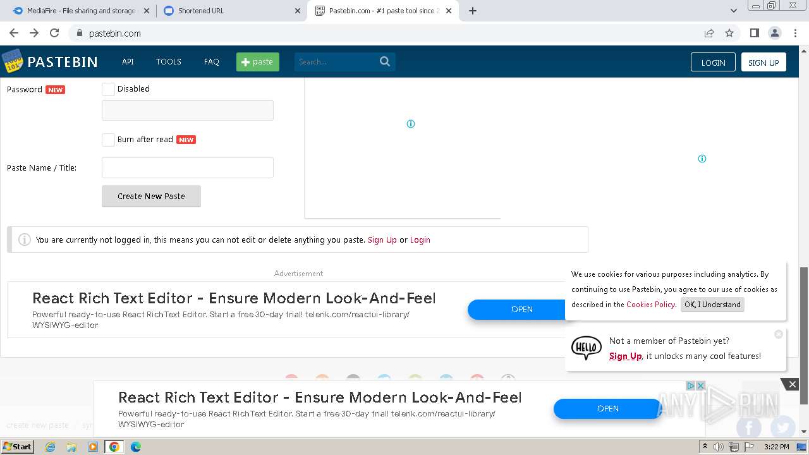Dismiss the Hello sign-up popup
The width and height of the screenshot is (809, 455).
coord(779,334)
